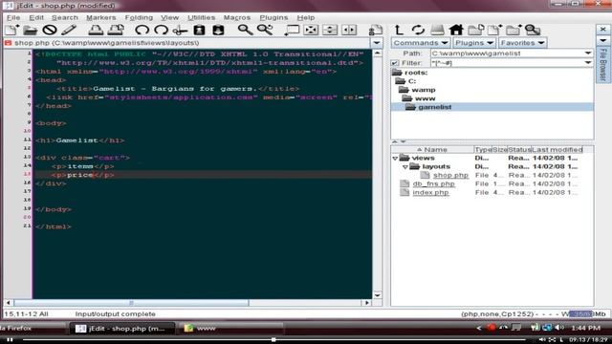Click the Home directory icon
This screenshot has height=344, width=612.
pos(456,30)
